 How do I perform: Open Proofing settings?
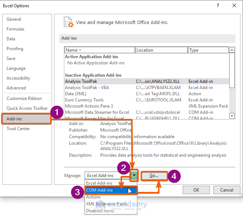(x=15, y=49)
